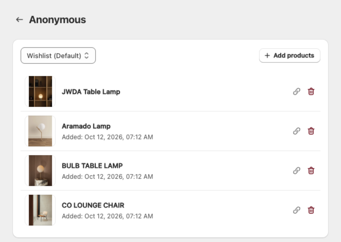Copy link for JWDA Table Lamp
The width and height of the screenshot is (341, 242).
297,91
